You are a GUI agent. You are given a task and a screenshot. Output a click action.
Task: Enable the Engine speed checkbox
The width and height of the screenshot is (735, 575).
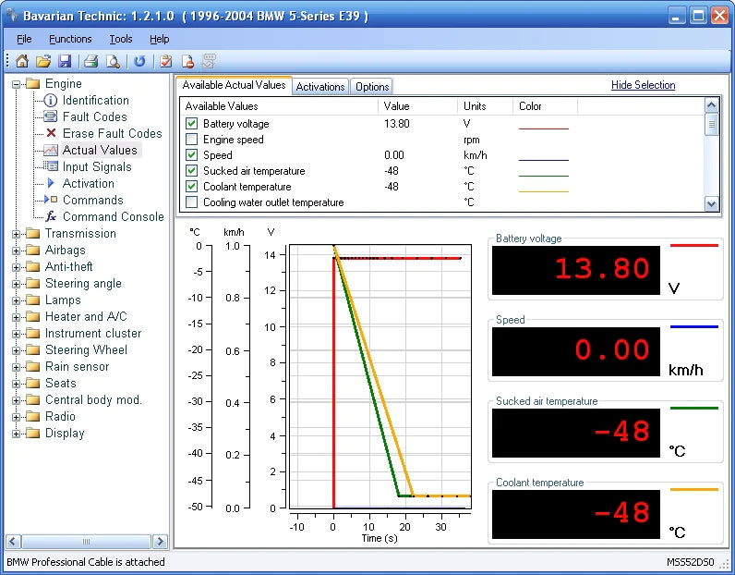(191, 140)
